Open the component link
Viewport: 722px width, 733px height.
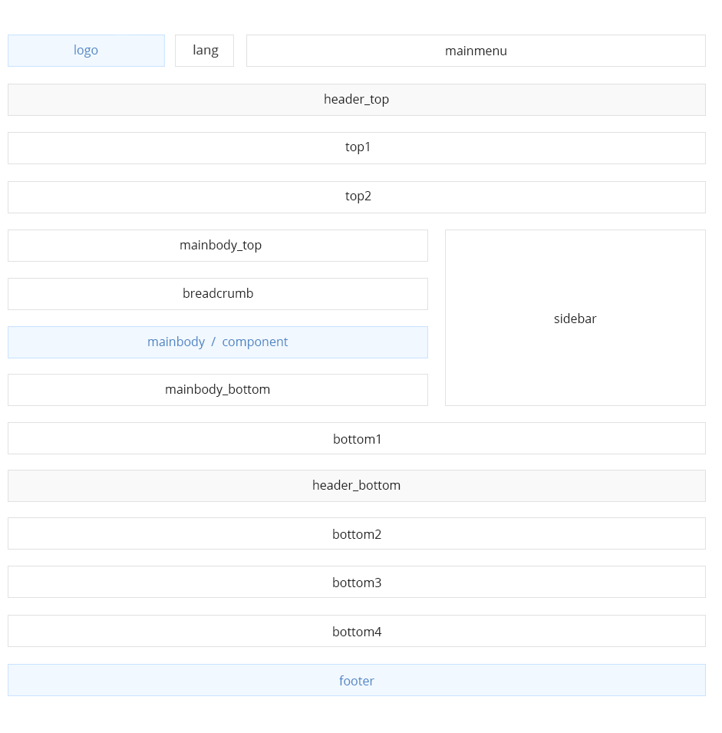coord(255,342)
